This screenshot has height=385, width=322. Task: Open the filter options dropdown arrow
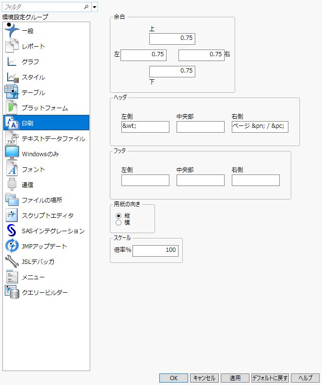pyautogui.click(x=95, y=7)
